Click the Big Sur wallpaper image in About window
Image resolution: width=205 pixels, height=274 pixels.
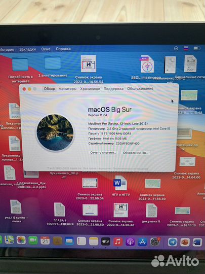click(x=55, y=132)
